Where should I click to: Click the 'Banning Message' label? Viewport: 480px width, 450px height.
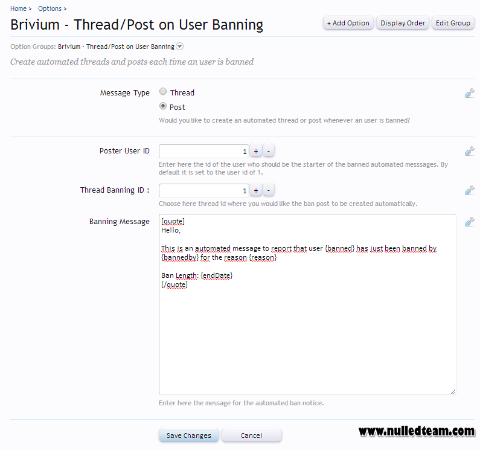coord(120,222)
